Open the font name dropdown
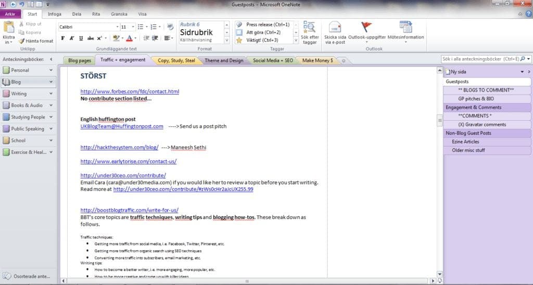Screen dimensions: 533x285 (x=117, y=27)
